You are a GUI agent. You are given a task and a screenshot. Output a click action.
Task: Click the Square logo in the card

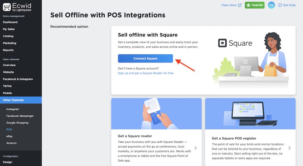point(235,43)
